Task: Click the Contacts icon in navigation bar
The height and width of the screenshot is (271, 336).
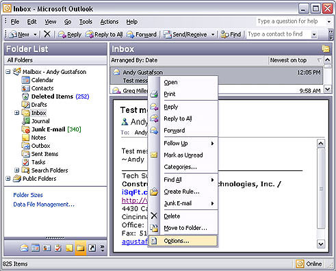Action: tap(47, 248)
